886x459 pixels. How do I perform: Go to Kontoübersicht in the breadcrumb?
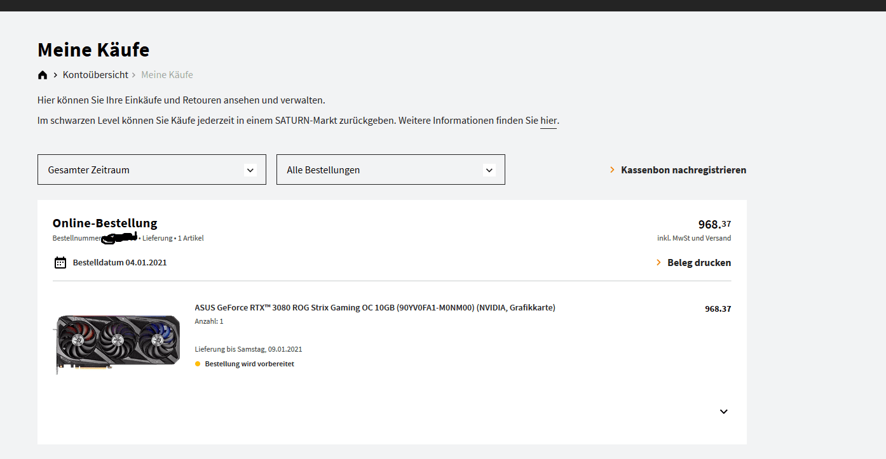(95, 75)
